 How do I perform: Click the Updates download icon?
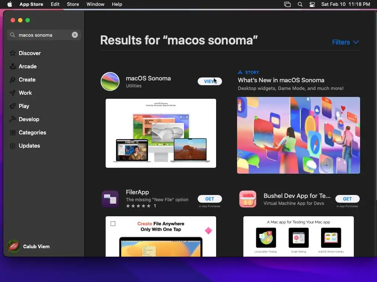pos(13,145)
